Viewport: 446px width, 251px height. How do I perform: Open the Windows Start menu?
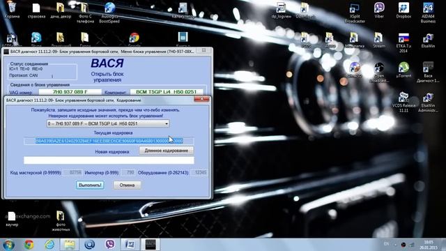tap(8, 245)
